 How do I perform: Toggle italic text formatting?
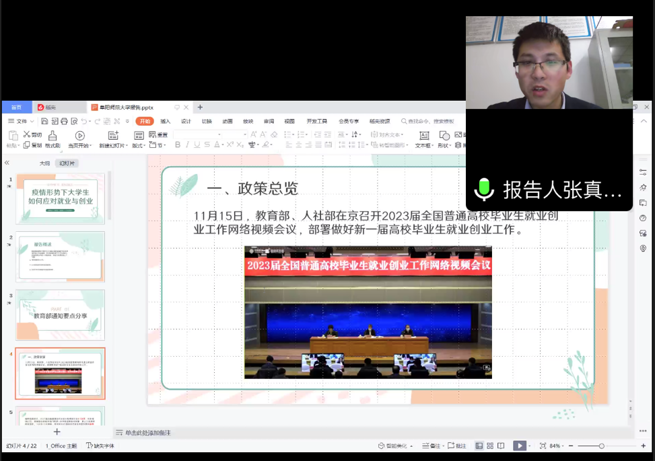click(187, 144)
